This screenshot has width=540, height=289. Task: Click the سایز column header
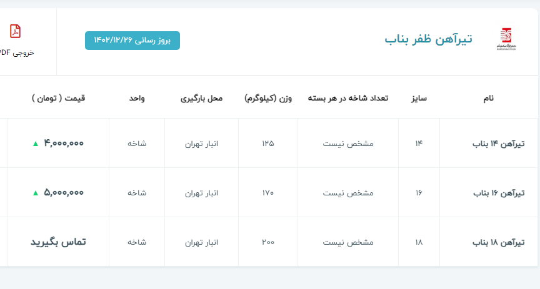click(418, 99)
